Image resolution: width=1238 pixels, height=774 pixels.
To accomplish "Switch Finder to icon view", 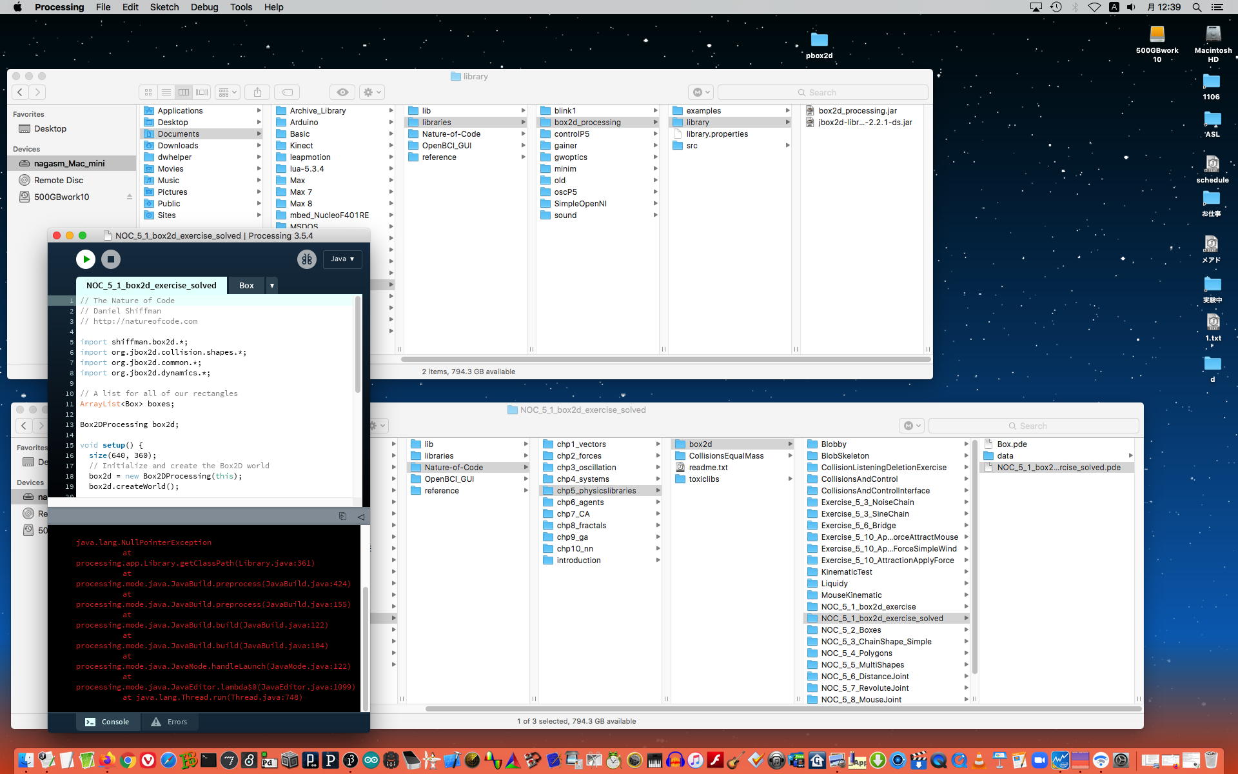I will pos(148,92).
